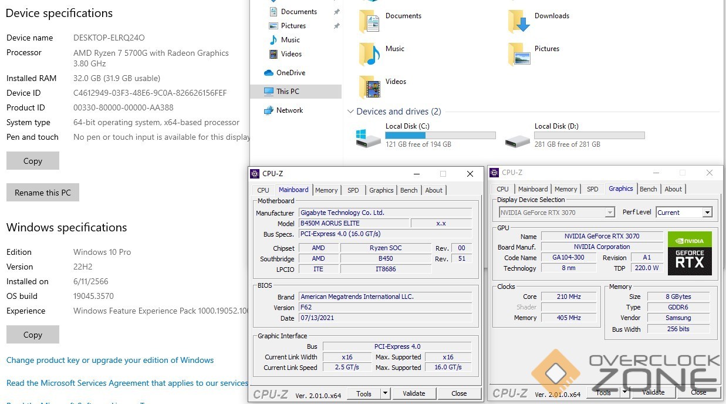Click the TDP 220.0 W field
This screenshot has width=726, height=404.
647,268
